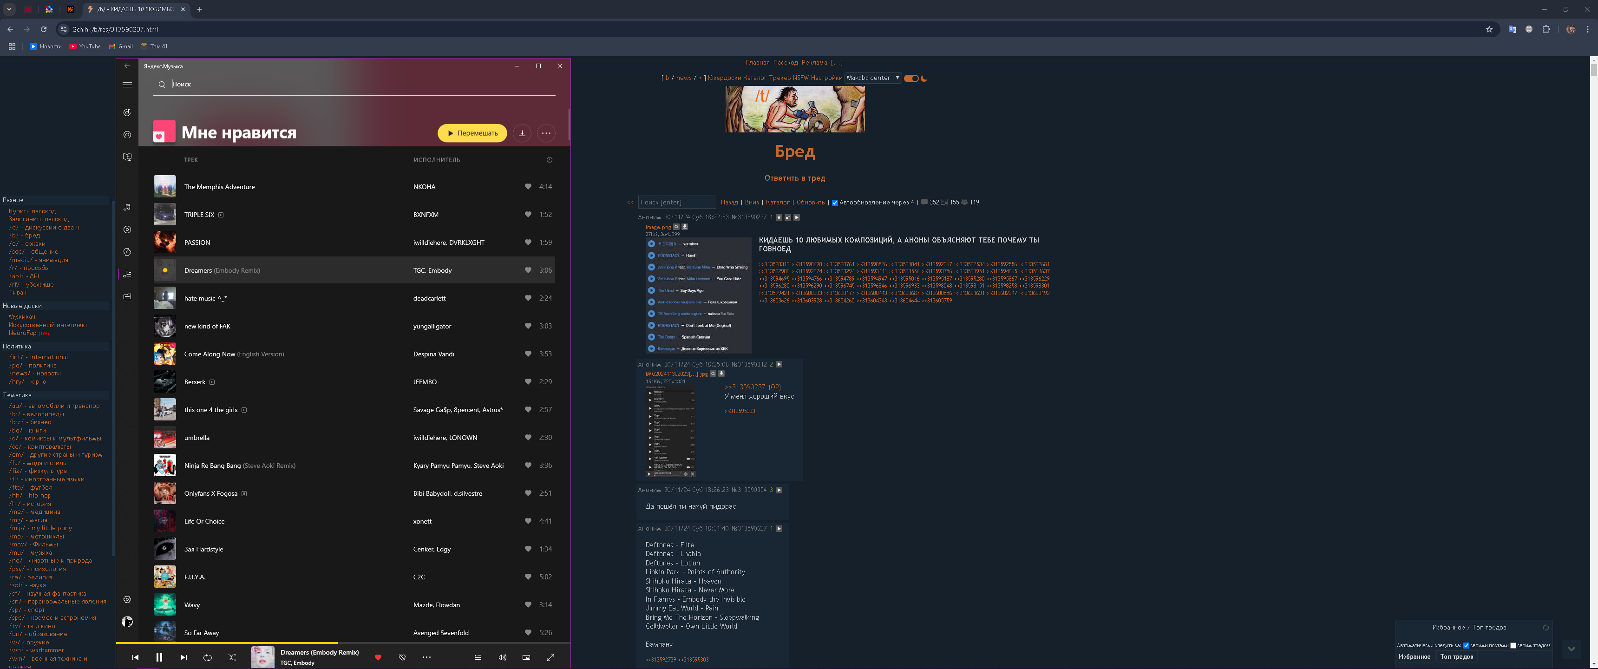Image resolution: width=1598 pixels, height=669 pixels.
Task: Expand the [...] header menu
Action: (836, 62)
